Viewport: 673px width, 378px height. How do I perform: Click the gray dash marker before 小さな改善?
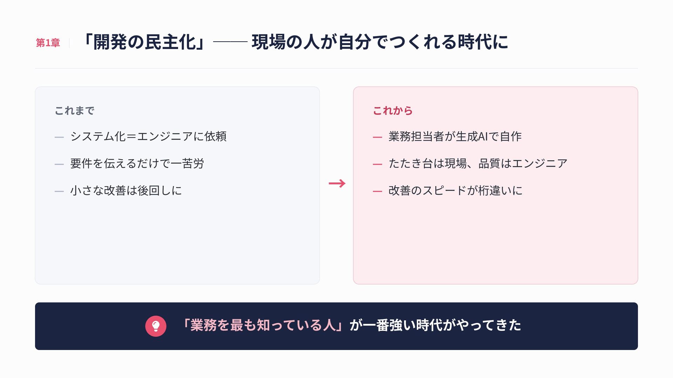59,191
